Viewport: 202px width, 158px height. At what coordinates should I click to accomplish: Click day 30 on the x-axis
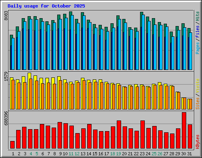pos(184,154)
